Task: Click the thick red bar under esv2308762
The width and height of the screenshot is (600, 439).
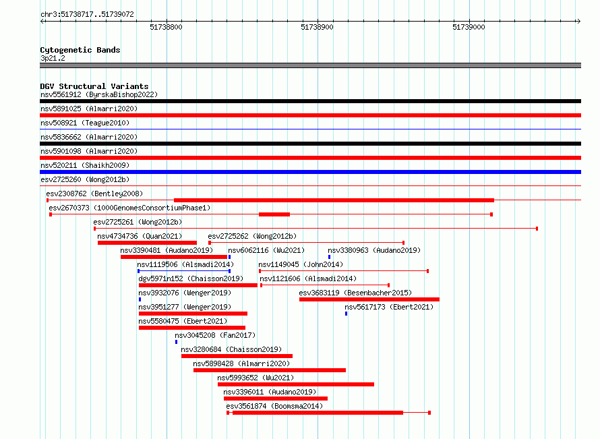Action: [x=334, y=200]
